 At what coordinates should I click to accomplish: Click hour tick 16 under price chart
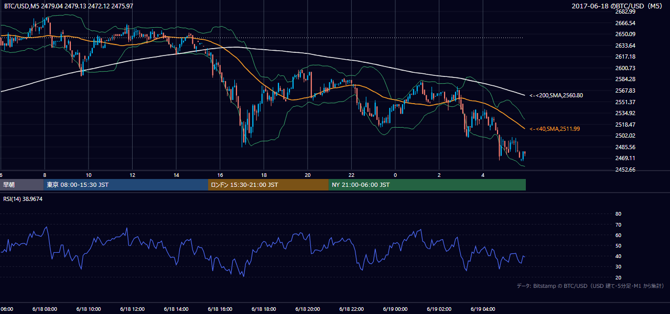click(x=220, y=175)
